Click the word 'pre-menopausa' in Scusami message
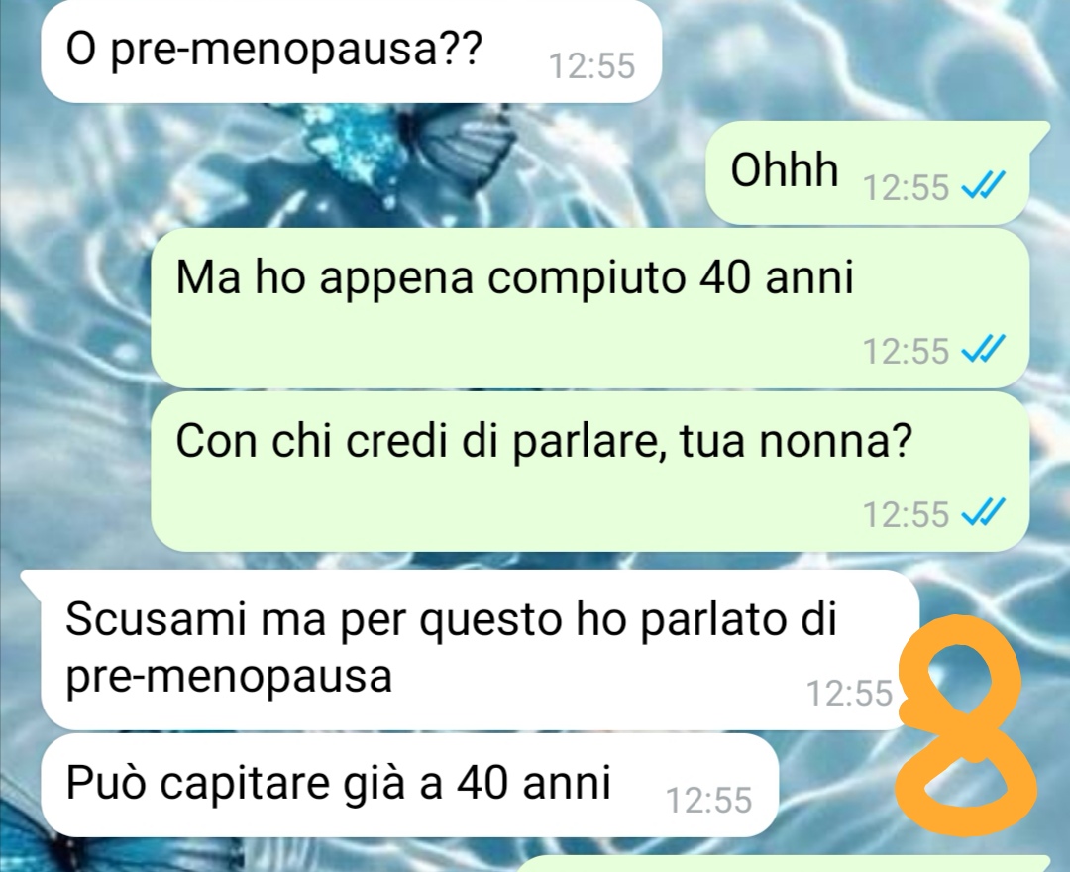 pos(229,676)
